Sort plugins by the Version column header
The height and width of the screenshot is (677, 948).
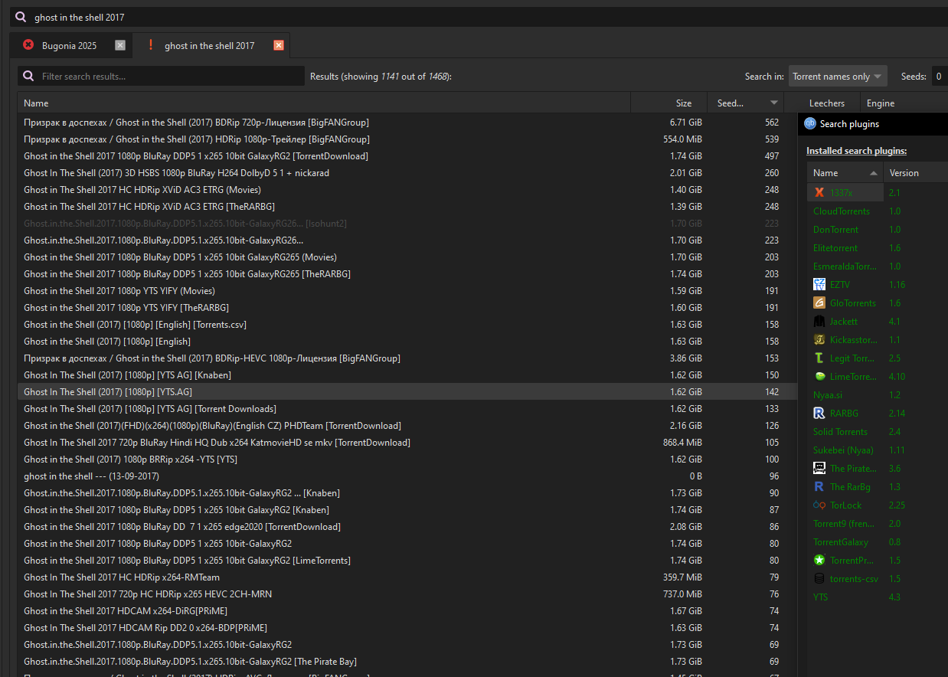tap(916, 173)
